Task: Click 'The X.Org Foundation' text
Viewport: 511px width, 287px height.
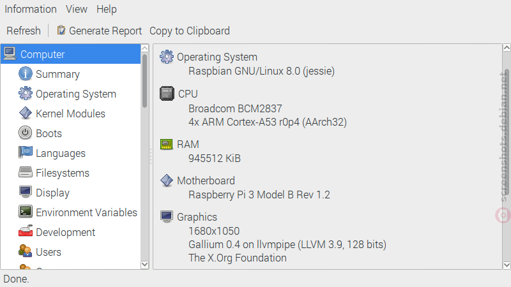Action: (x=237, y=258)
